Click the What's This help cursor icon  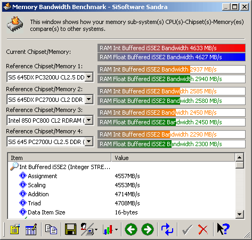click(x=223, y=229)
